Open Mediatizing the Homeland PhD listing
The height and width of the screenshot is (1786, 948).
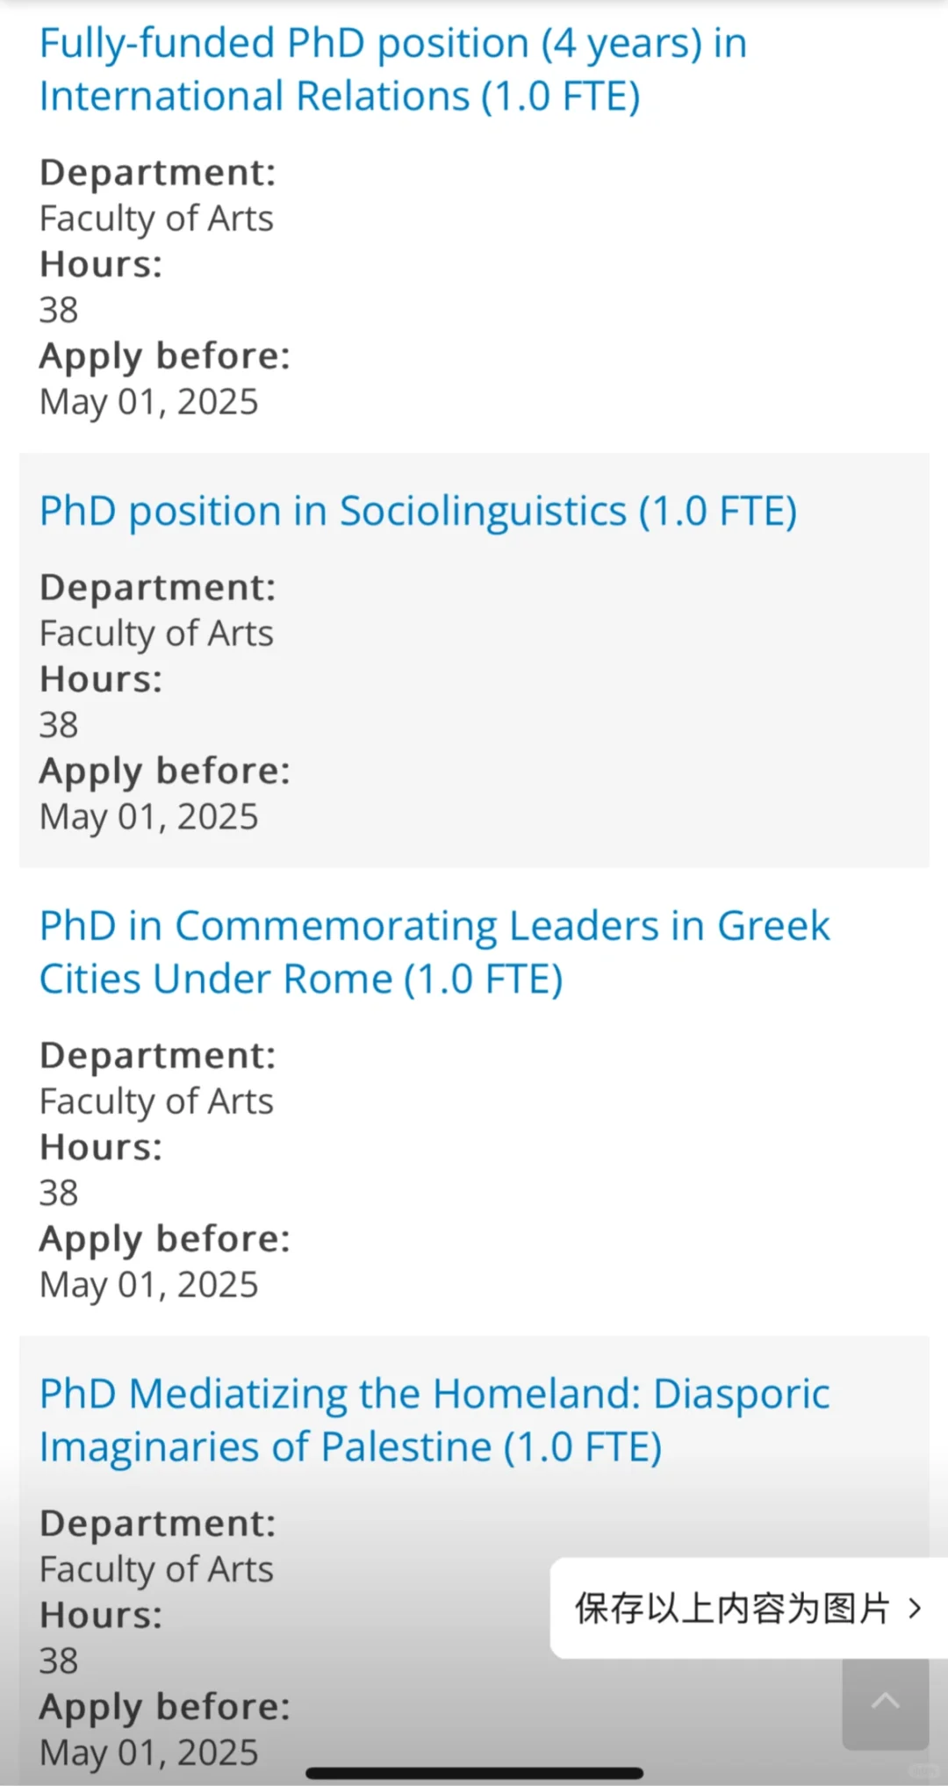coord(434,1420)
